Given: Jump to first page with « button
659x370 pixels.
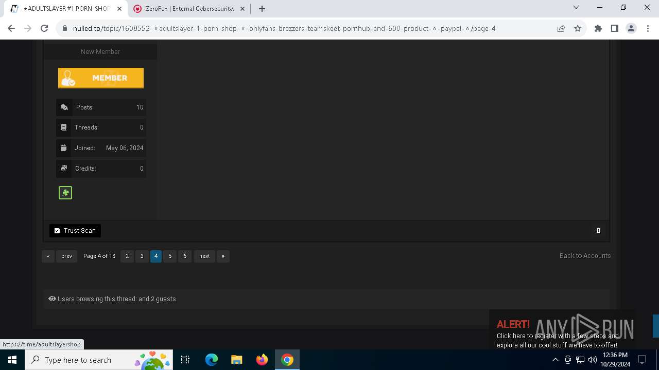Looking at the screenshot, I should [48, 256].
